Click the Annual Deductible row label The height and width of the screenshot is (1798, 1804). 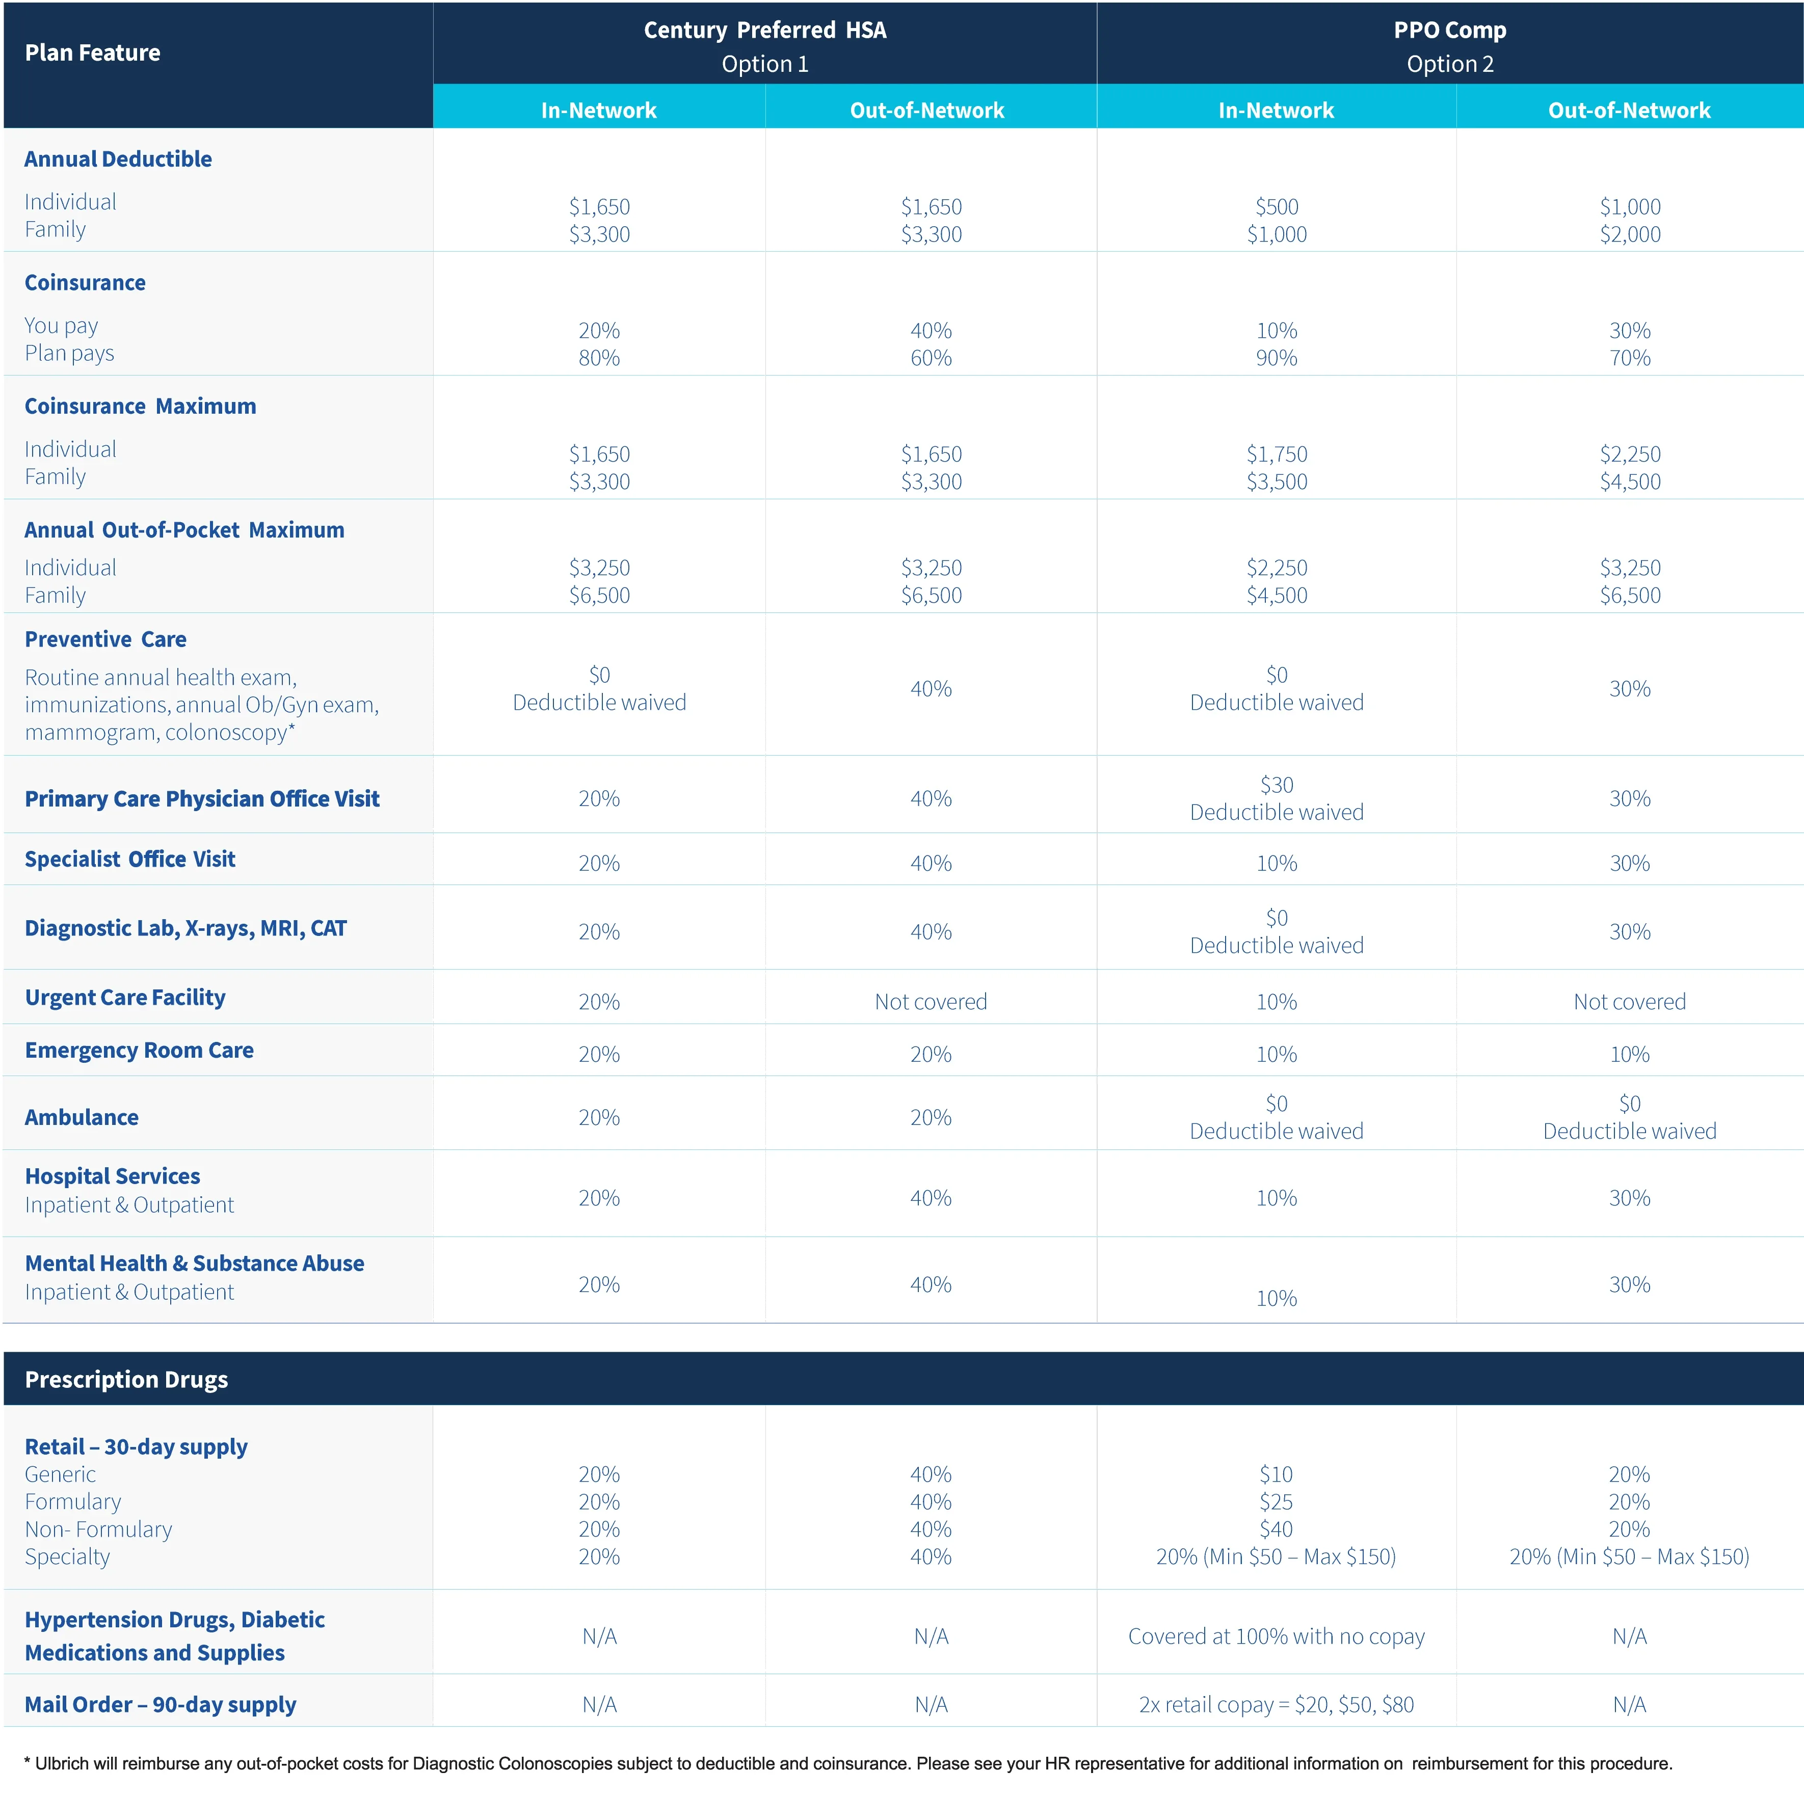[118, 158]
